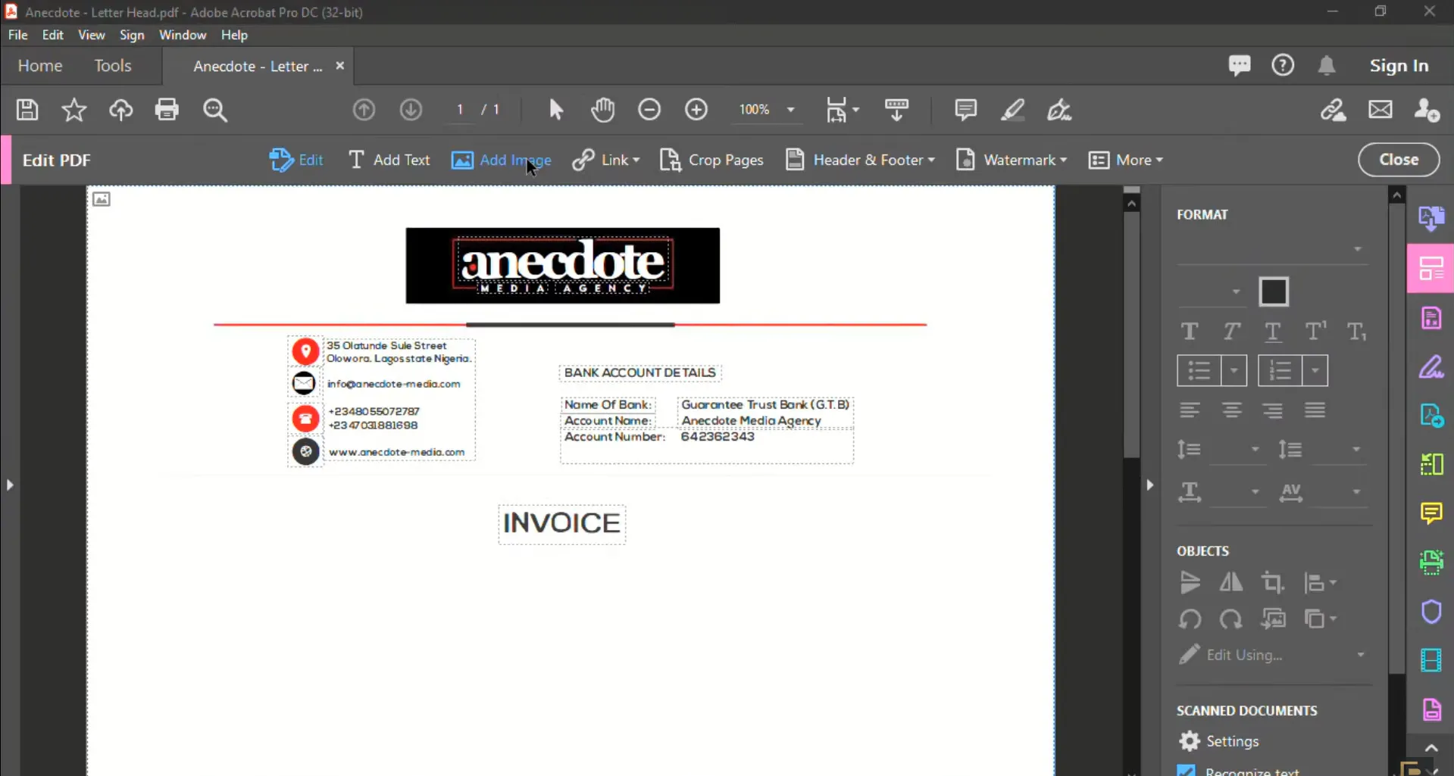Open the notifications bell
This screenshot has width=1454, height=776.
point(1327,66)
